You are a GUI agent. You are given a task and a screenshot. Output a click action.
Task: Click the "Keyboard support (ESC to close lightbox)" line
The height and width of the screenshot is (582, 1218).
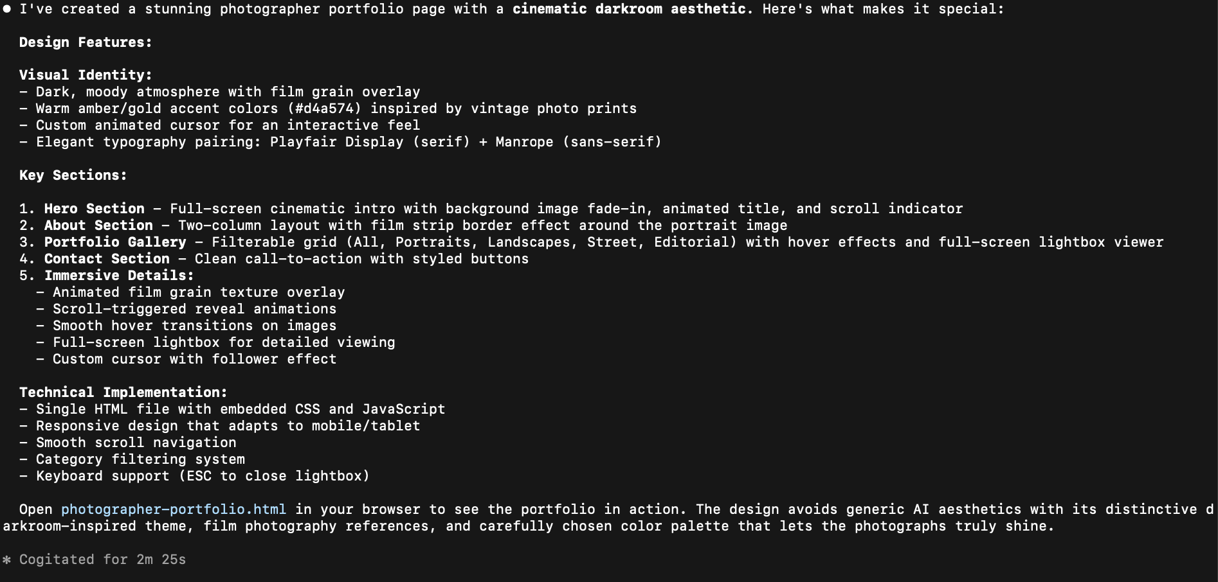[x=203, y=476]
